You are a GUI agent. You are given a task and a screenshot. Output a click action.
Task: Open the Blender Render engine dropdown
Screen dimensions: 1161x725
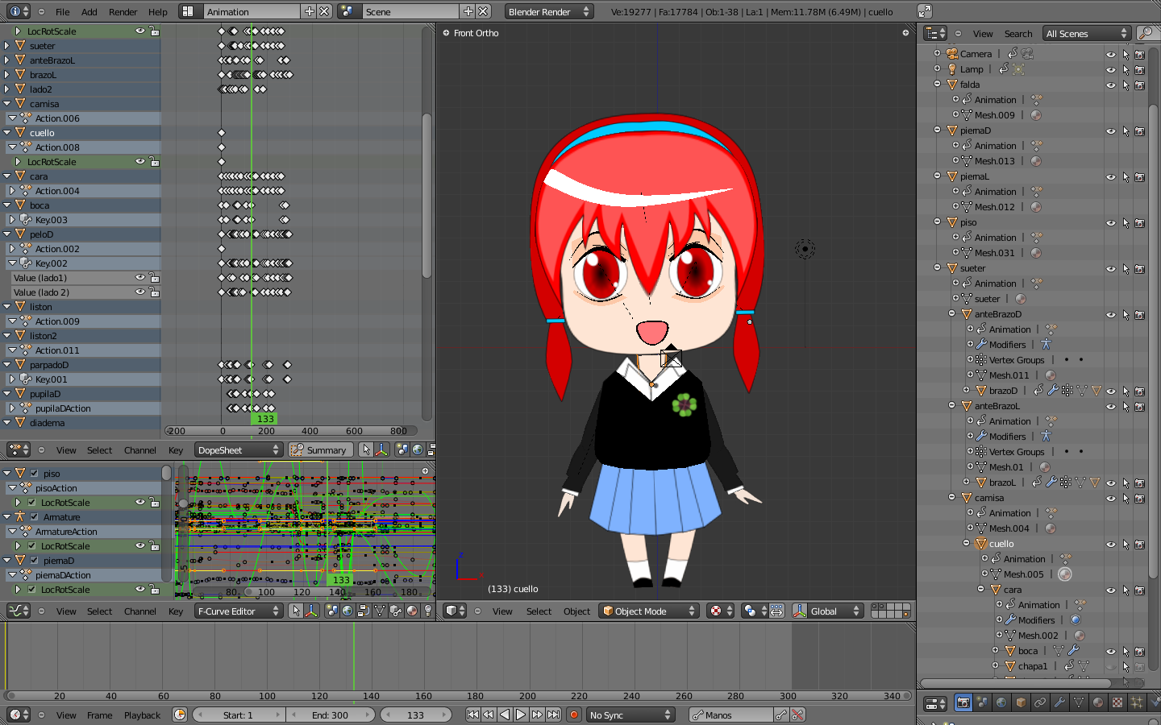pyautogui.click(x=549, y=12)
